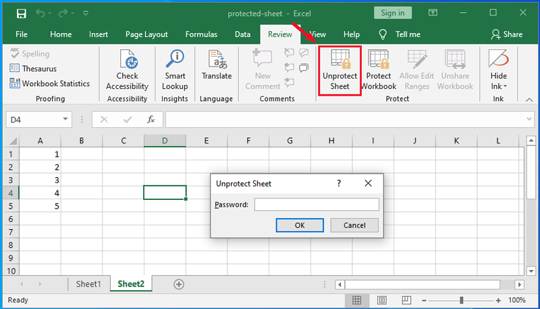This screenshot has width=540, height=309.
Task: Open Ribbon Display Options icon
Action: (x=433, y=13)
